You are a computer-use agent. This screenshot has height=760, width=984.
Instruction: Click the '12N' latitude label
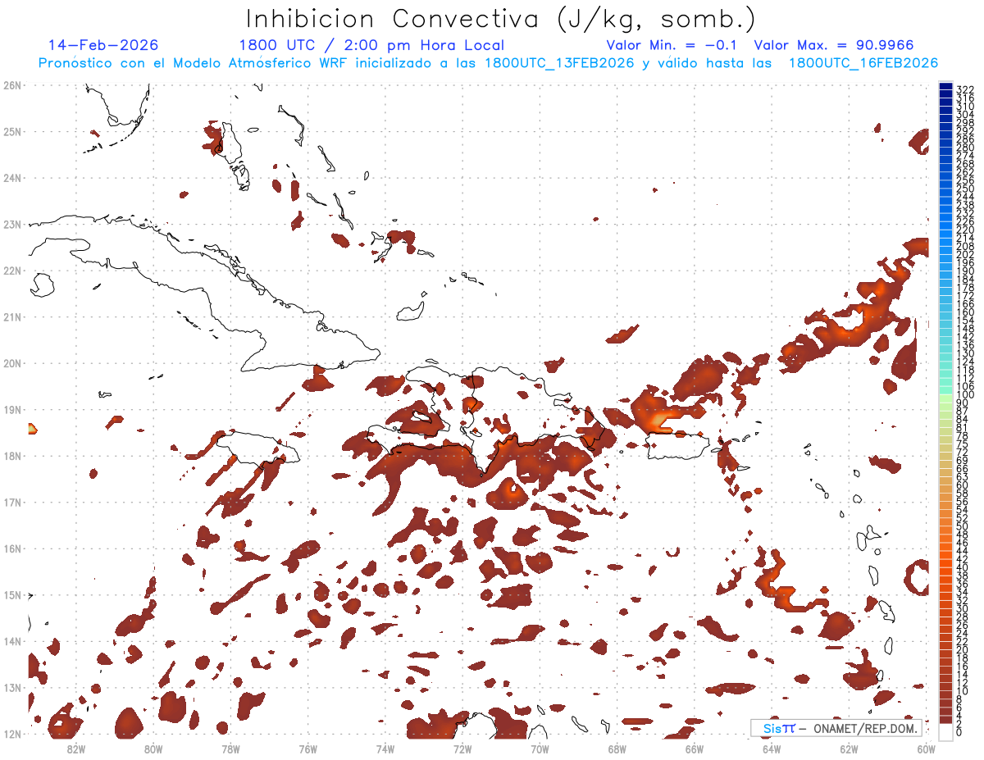[x=12, y=734]
